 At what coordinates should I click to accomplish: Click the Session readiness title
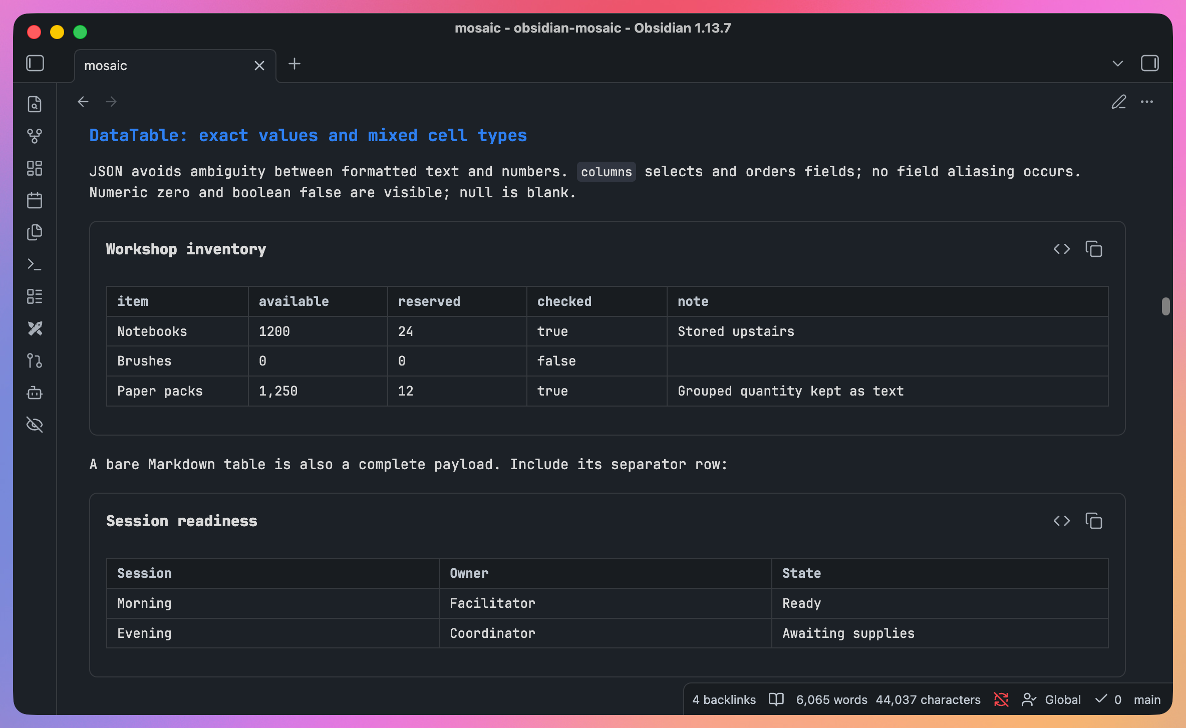coord(182,521)
